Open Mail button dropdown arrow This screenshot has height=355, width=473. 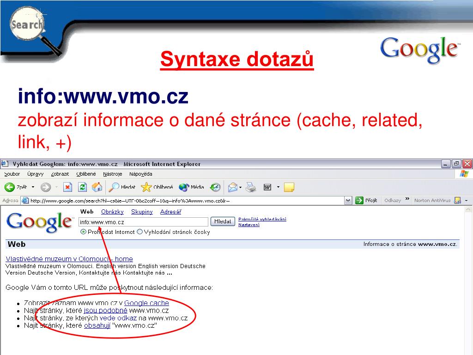tap(240, 187)
